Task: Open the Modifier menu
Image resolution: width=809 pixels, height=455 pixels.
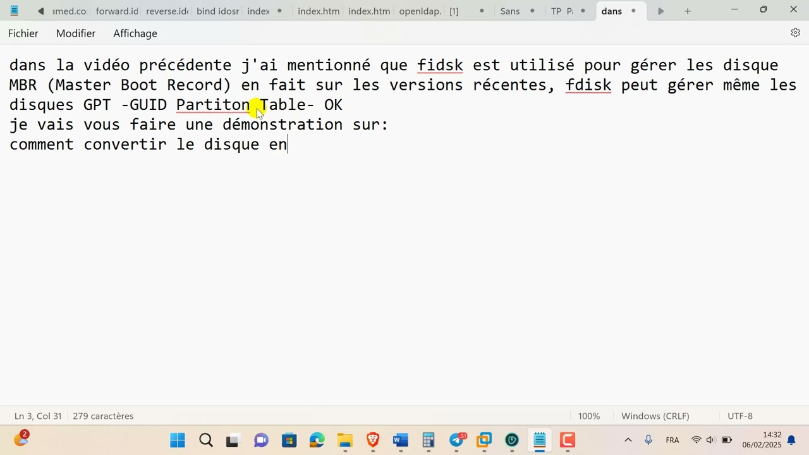Action: pos(76,33)
